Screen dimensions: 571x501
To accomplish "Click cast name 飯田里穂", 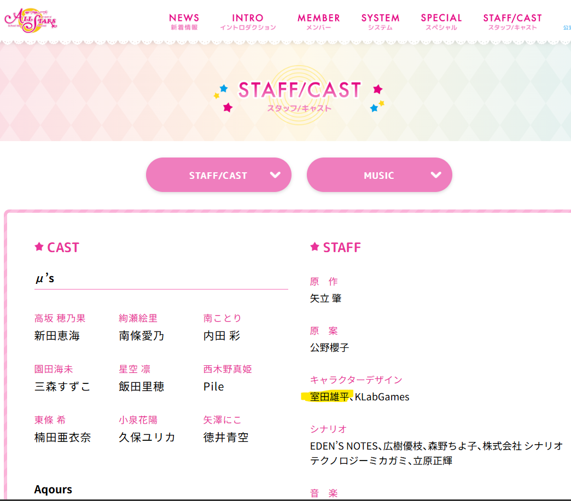I will coord(141,386).
